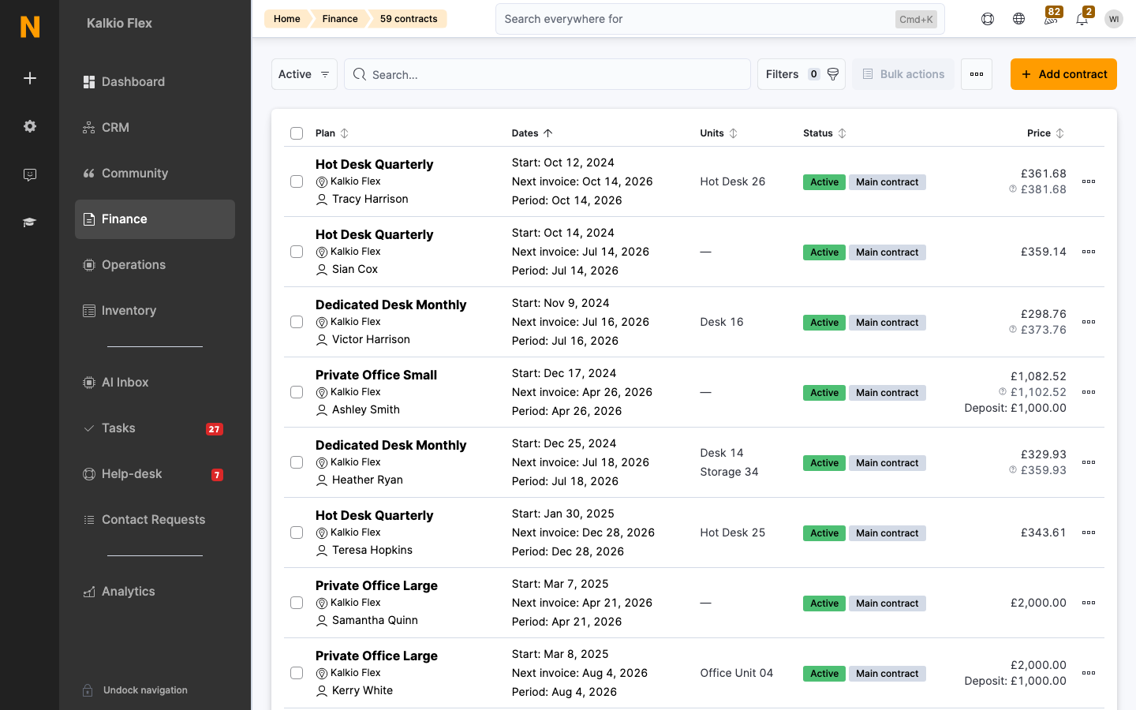
Task: Open Dashboard in sidebar
Action: pyautogui.click(x=155, y=82)
